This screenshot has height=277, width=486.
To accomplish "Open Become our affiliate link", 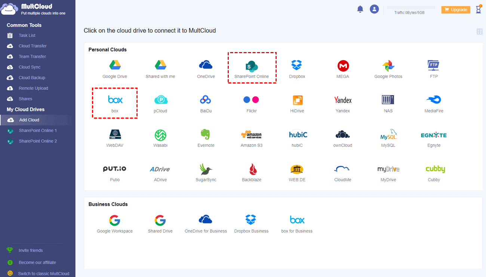I will 37,262.
